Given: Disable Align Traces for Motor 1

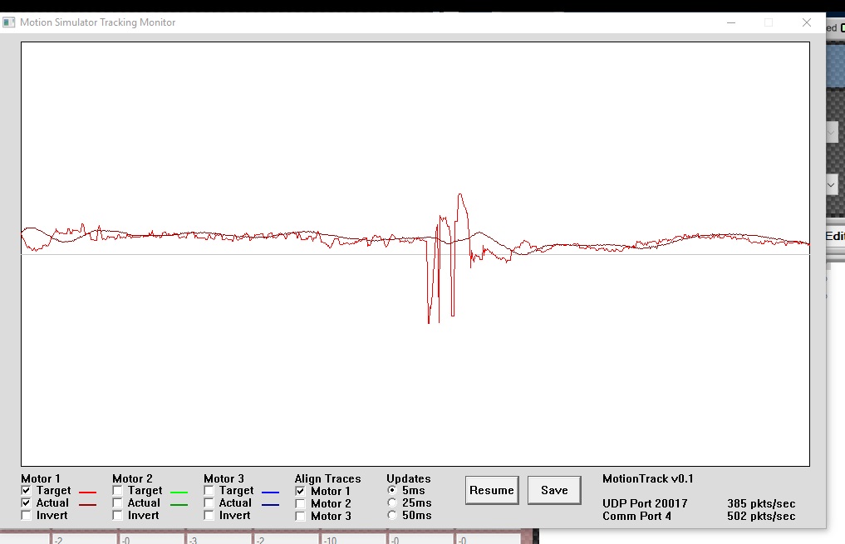Looking at the screenshot, I should tap(301, 492).
